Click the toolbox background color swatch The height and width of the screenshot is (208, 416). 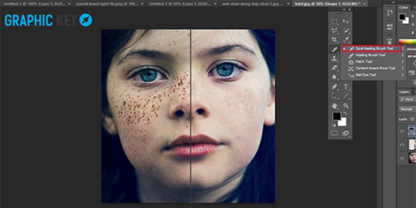(343, 123)
